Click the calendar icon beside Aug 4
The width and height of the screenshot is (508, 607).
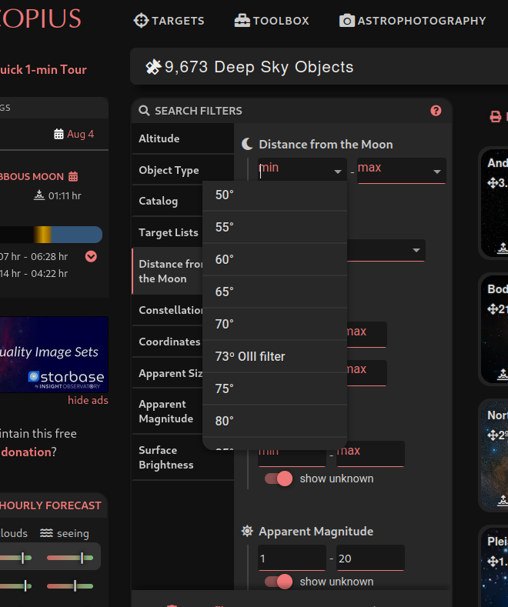58,134
